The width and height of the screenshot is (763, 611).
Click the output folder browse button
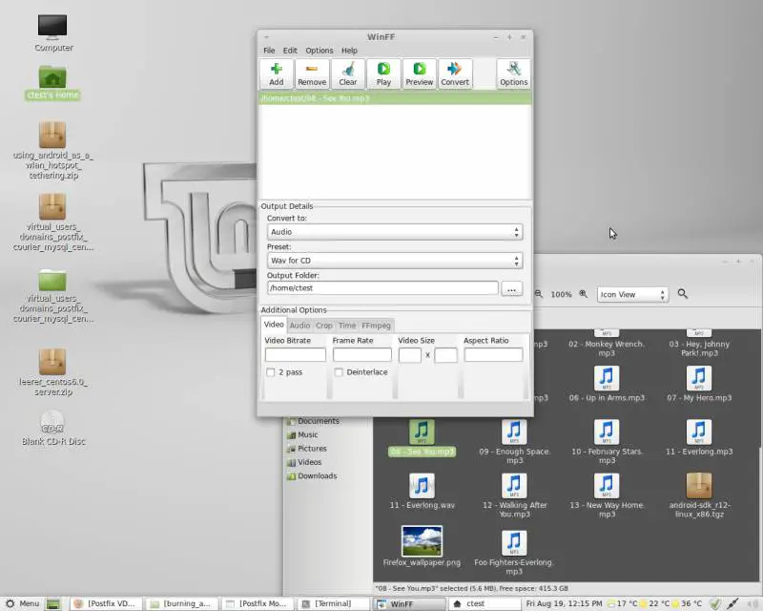511,287
